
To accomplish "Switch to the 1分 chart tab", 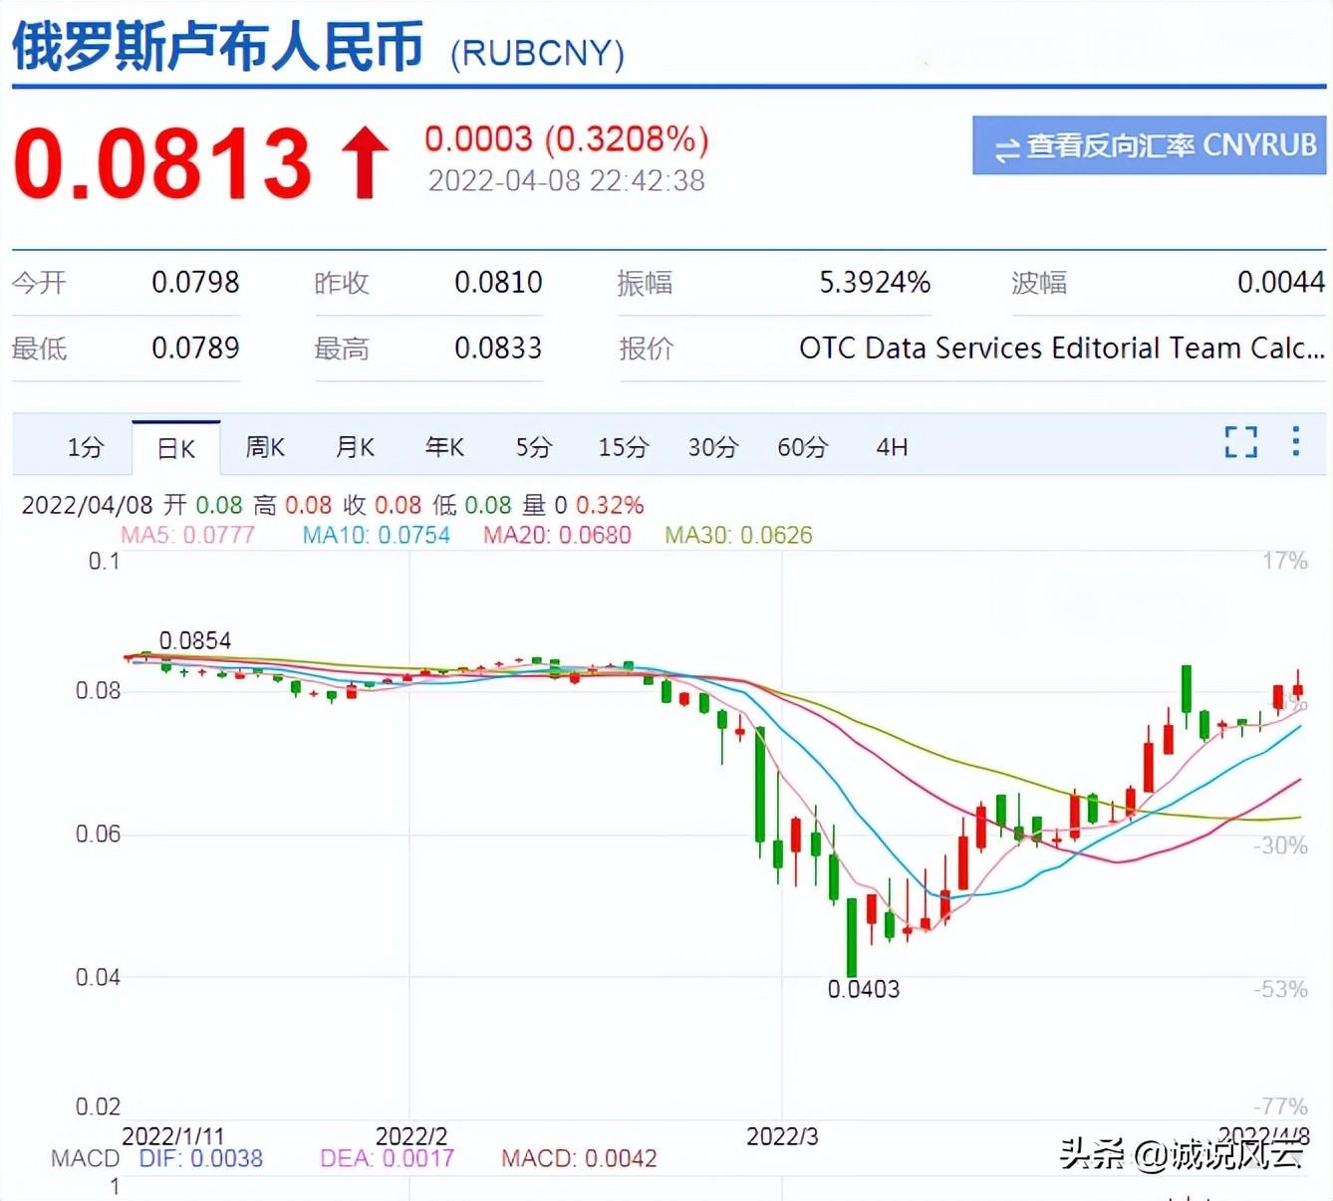I will pos(86,447).
